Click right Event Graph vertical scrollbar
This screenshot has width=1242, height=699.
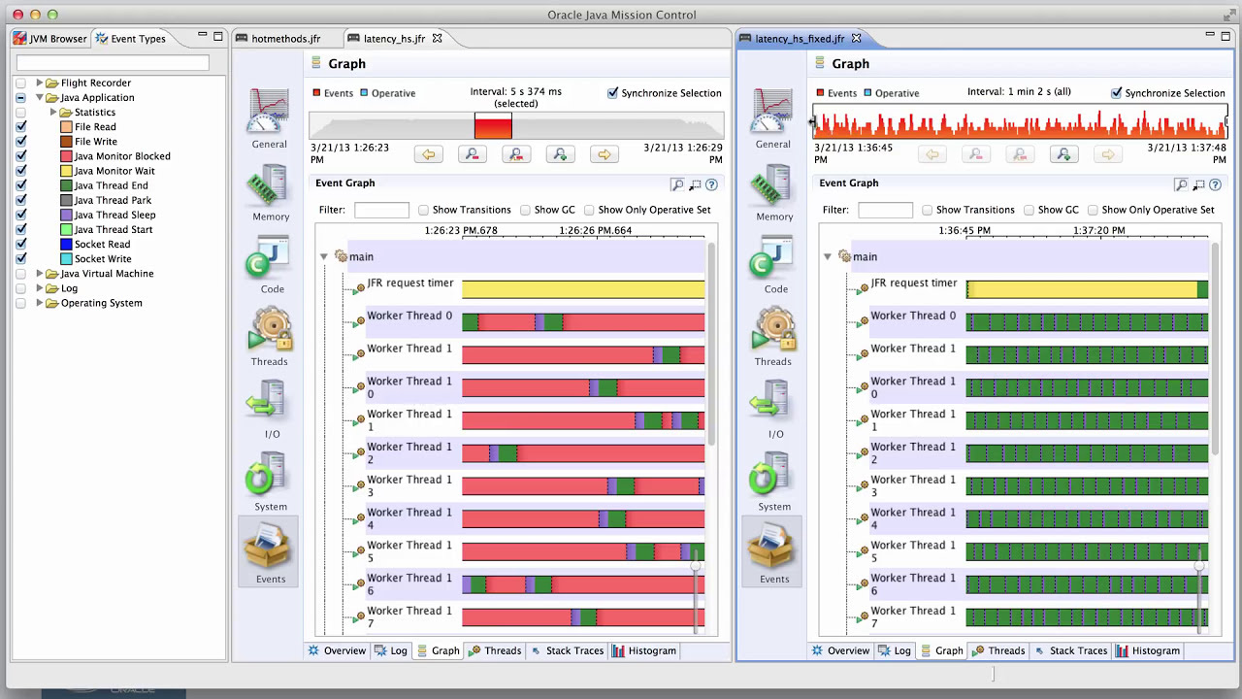1216,349
